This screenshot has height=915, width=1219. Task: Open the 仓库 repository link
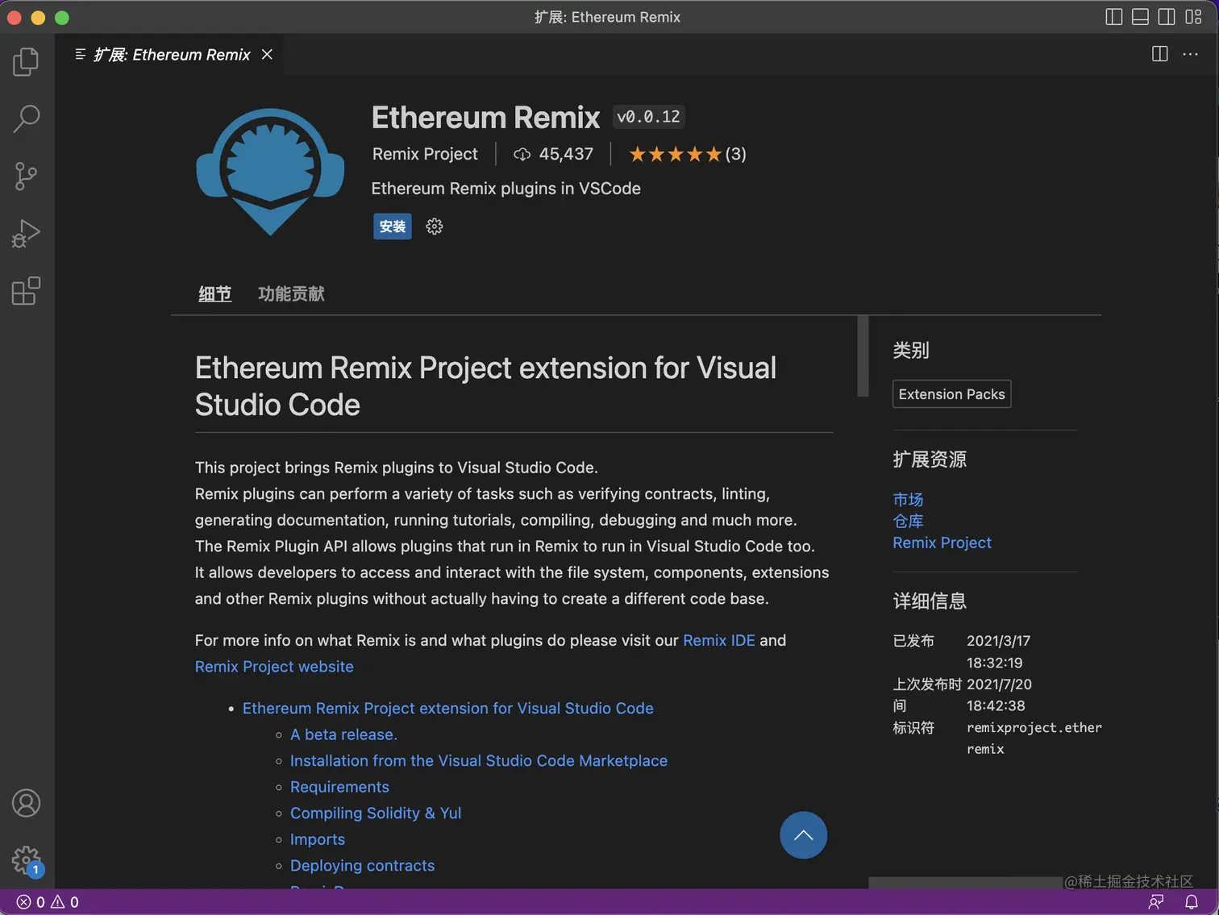[x=908, y=522]
